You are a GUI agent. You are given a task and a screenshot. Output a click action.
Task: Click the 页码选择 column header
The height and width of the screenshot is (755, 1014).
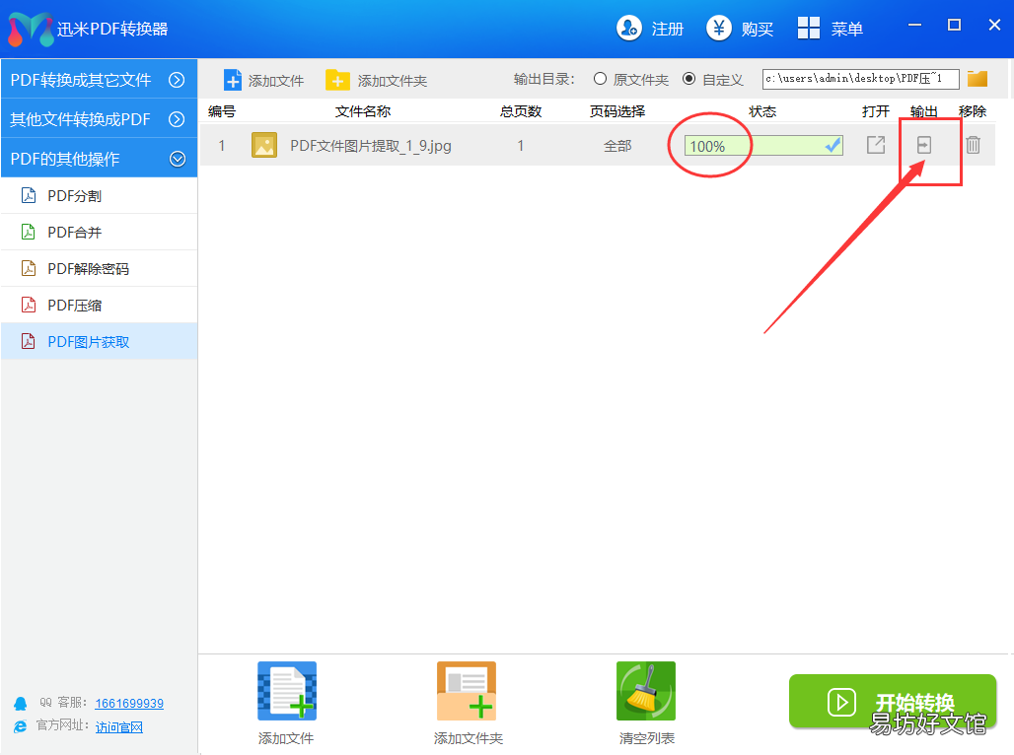[617, 111]
